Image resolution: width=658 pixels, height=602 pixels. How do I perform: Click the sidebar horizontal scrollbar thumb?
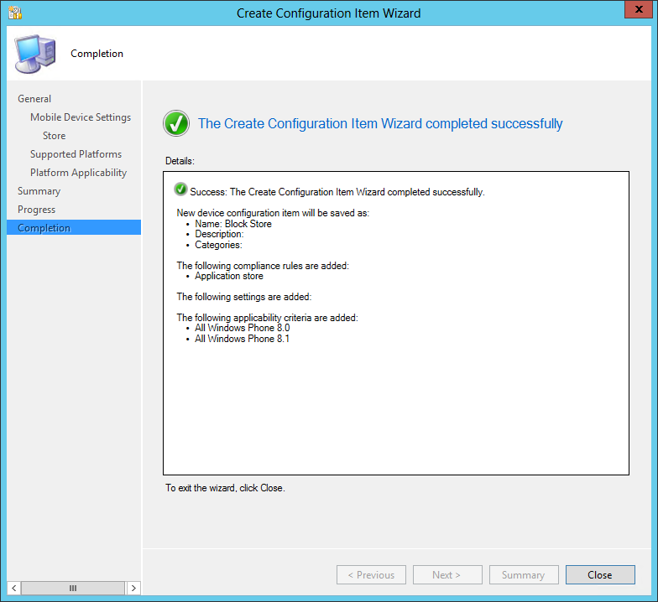[73, 588]
